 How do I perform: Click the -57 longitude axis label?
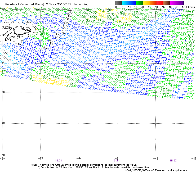coord(41,159)
